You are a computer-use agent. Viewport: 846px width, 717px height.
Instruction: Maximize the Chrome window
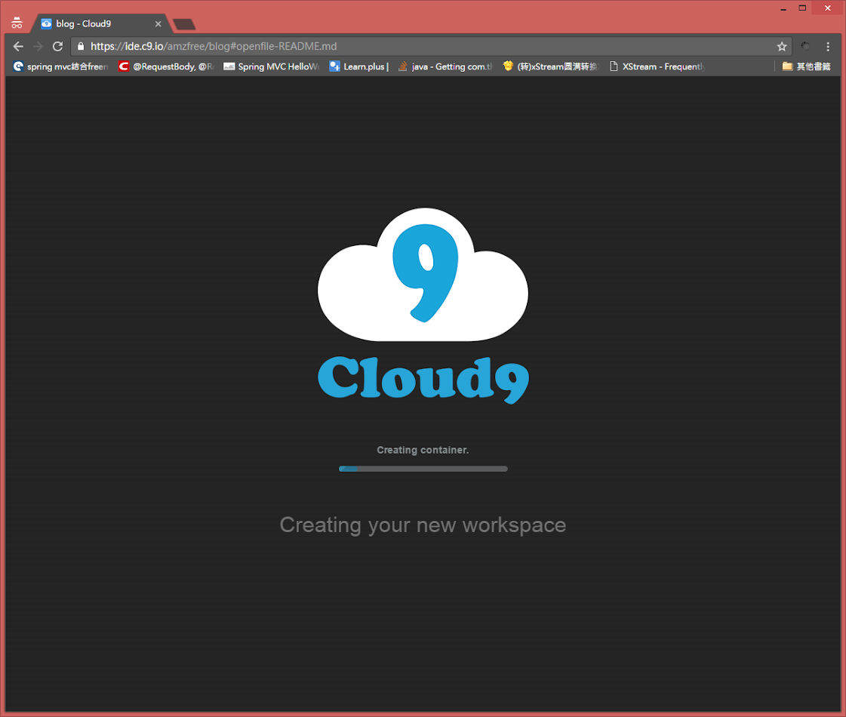(x=802, y=8)
